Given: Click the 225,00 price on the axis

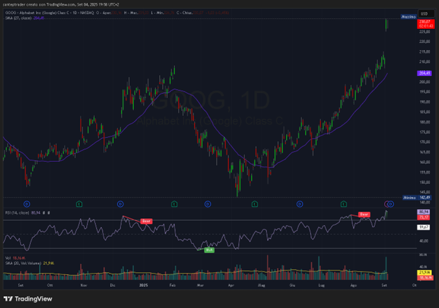Looking at the screenshot, I should (x=425, y=31).
